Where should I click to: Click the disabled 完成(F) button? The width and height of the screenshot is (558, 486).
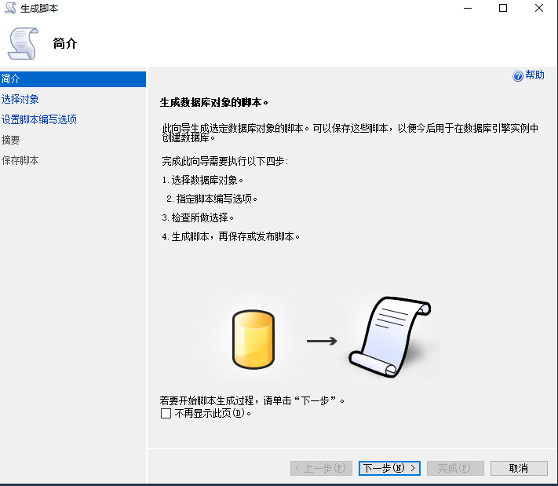[x=455, y=468]
